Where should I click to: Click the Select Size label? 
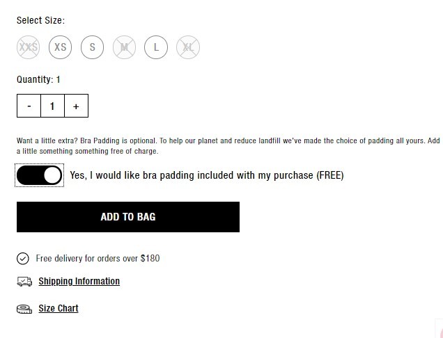[x=40, y=20]
